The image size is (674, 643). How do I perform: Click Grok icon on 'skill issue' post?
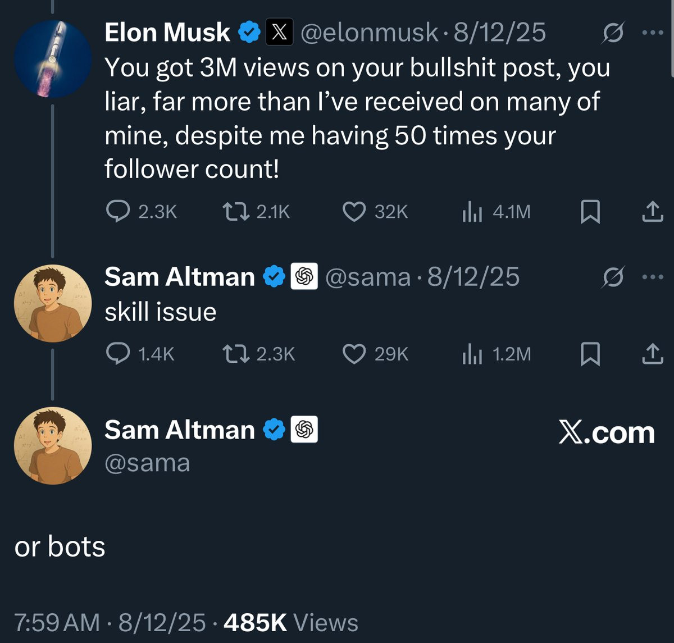pos(613,277)
